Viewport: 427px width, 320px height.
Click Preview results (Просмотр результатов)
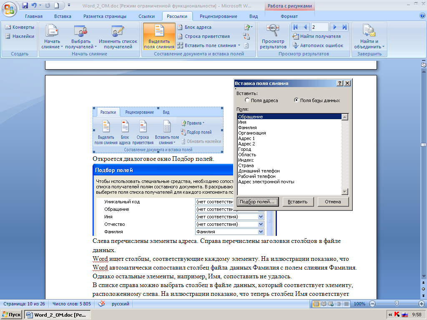(273, 36)
